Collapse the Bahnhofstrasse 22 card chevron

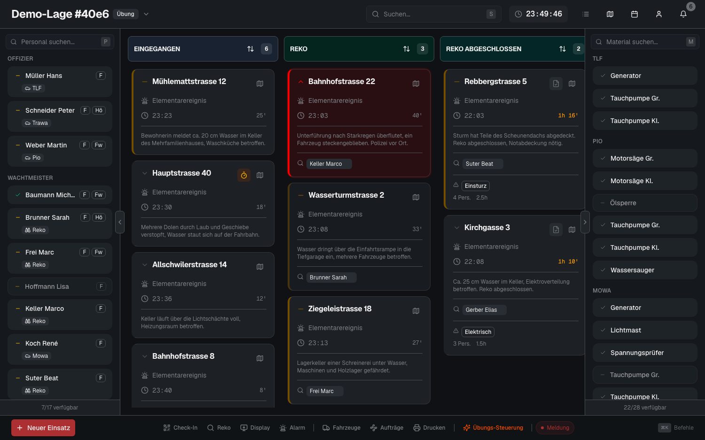click(301, 82)
